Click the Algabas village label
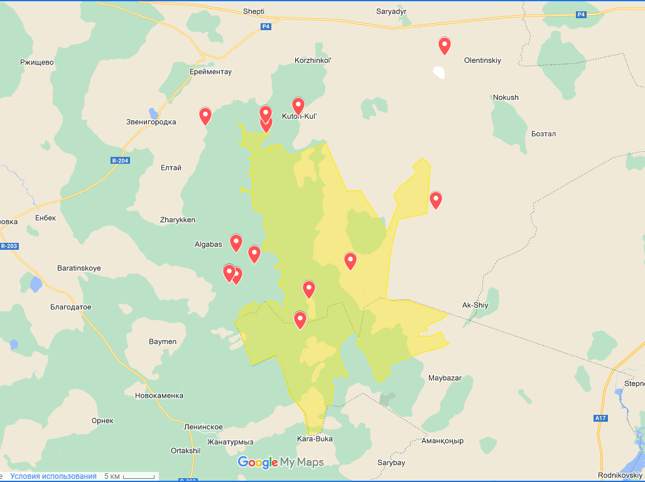 coord(208,245)
